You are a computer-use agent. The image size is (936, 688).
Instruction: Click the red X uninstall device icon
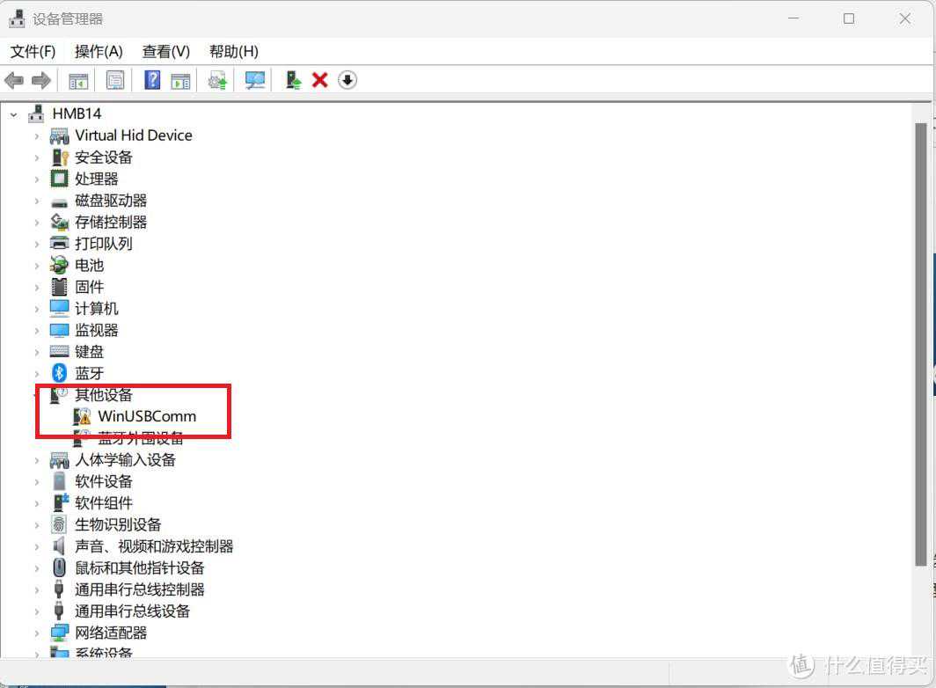pyautogui.click(x=320, y=80)
